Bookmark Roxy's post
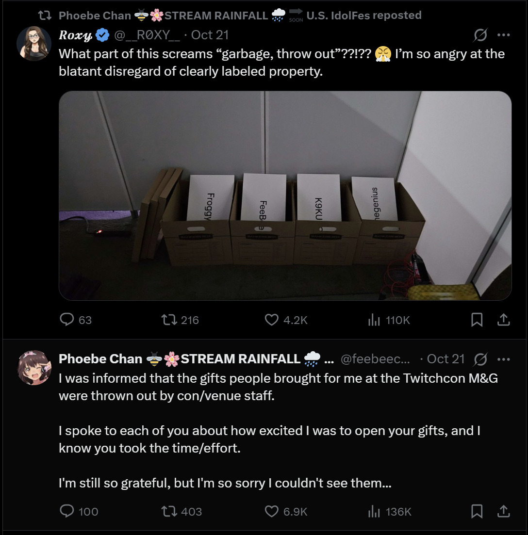 [477, 320]
